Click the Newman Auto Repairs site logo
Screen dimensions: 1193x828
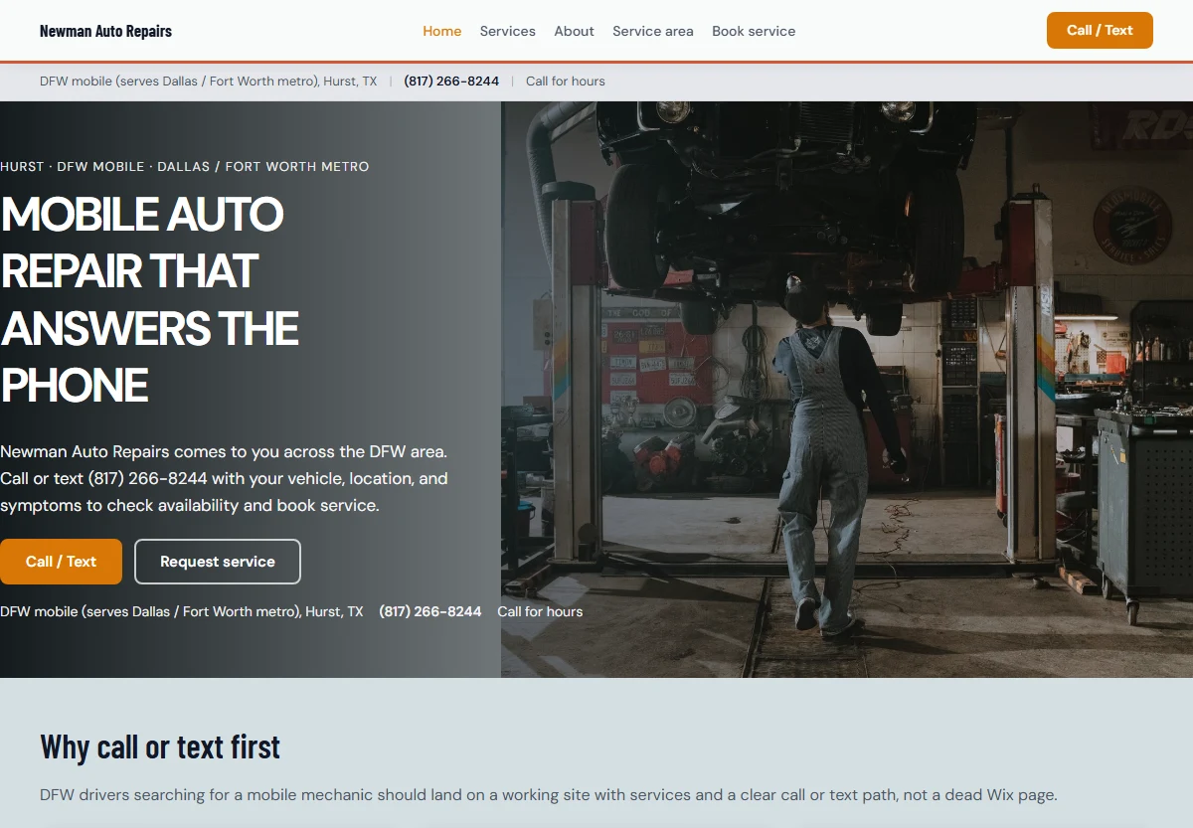click(105, 31)
